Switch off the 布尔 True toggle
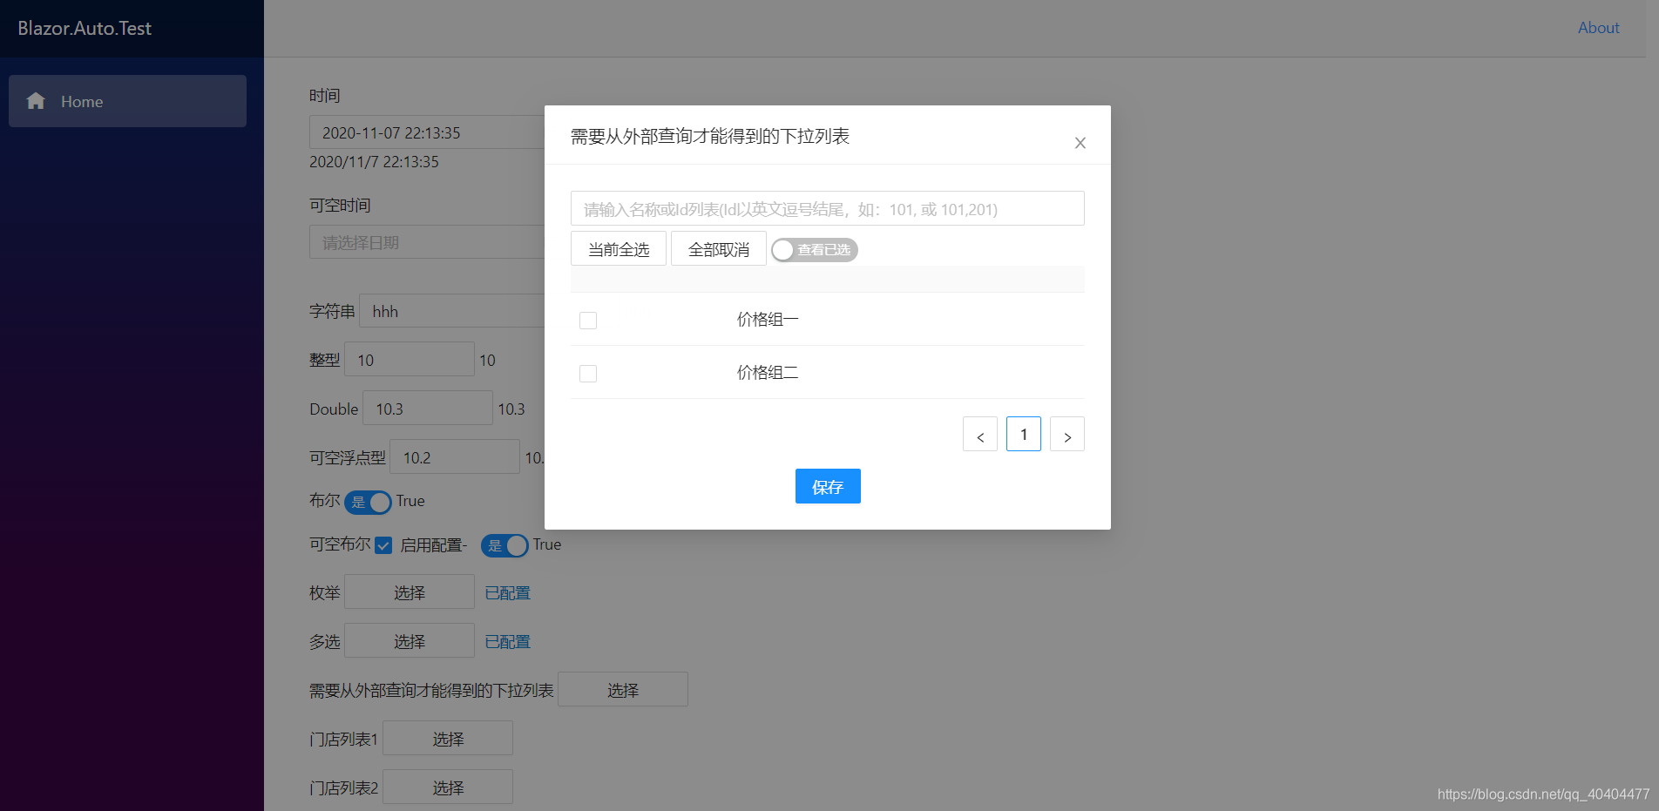The image size is (1659, 811). [368, 502]
